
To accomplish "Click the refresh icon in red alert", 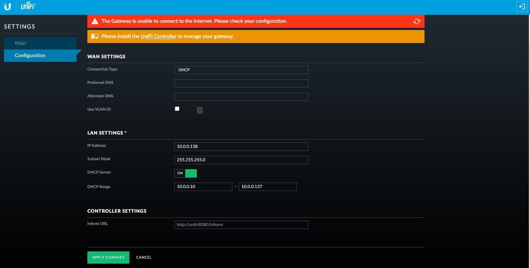I will point(417,21).
